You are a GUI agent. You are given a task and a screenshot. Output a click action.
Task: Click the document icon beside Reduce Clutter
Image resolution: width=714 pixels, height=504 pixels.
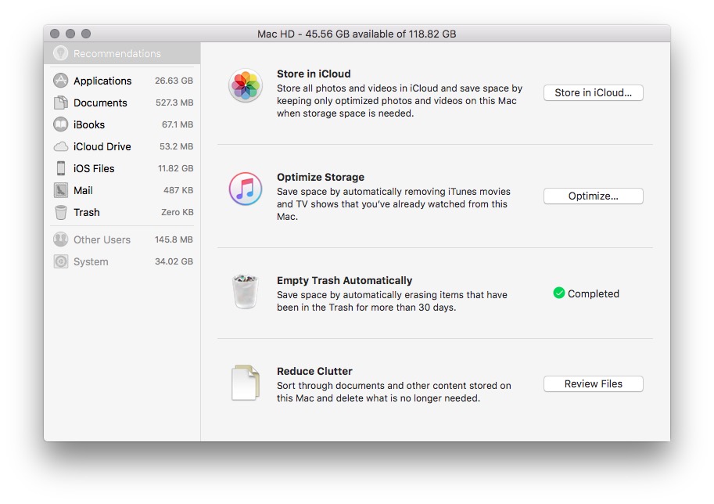coord(246,383)
